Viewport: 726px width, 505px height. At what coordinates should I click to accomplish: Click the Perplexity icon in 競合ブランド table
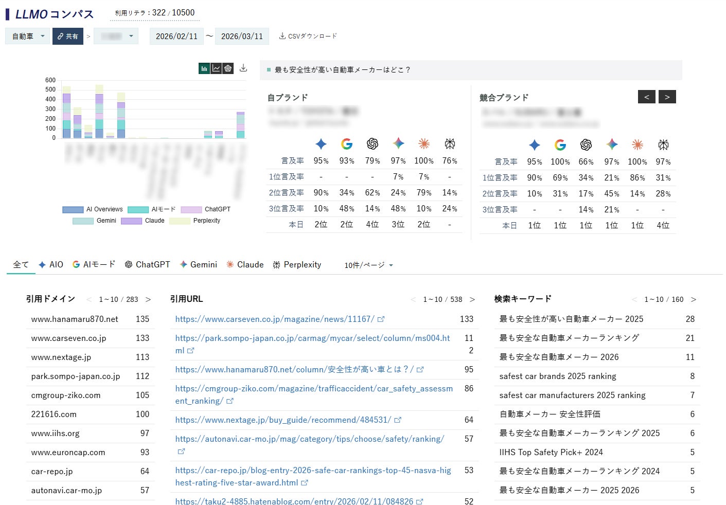663,145
